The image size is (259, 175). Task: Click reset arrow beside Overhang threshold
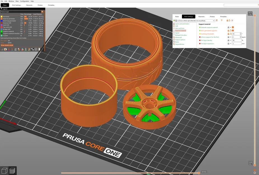(231, 34)
